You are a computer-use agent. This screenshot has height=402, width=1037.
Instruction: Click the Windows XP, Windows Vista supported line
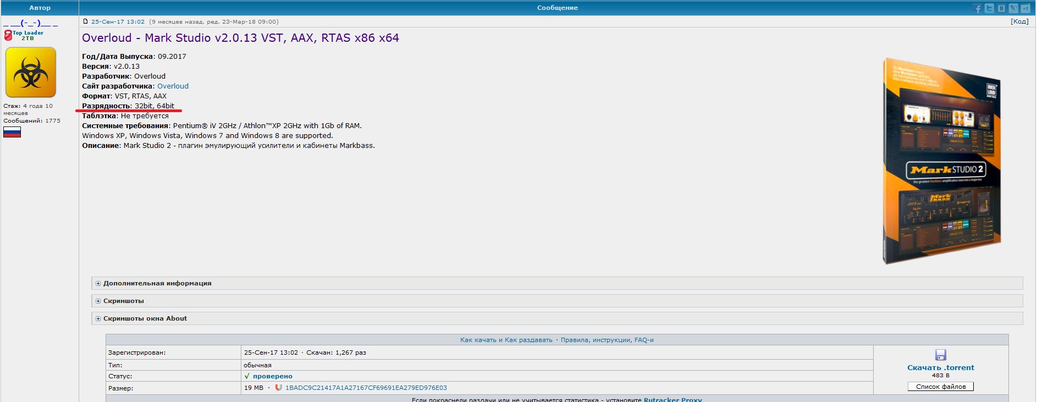(207, 136)
